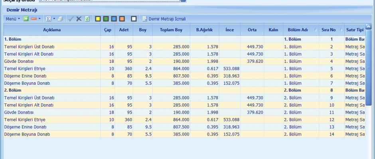Click the X cancel icon
Image resolution: width=375 pixels, height=159 pixels.
click(x=79, y=19)
